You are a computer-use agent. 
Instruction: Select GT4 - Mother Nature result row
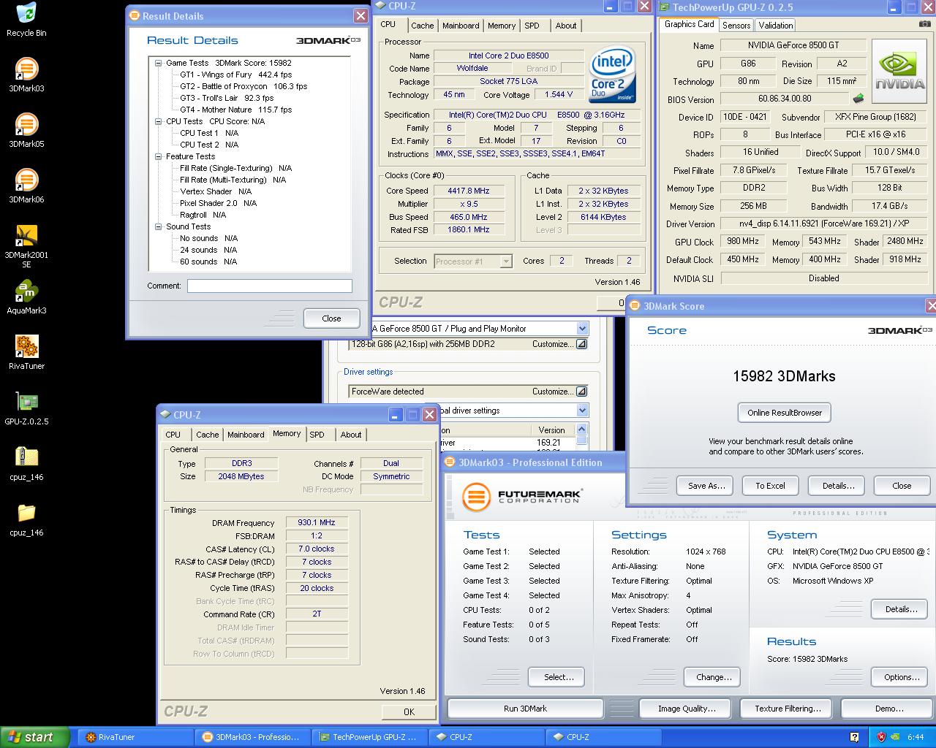pyautogui.click(x=236, y=110)
